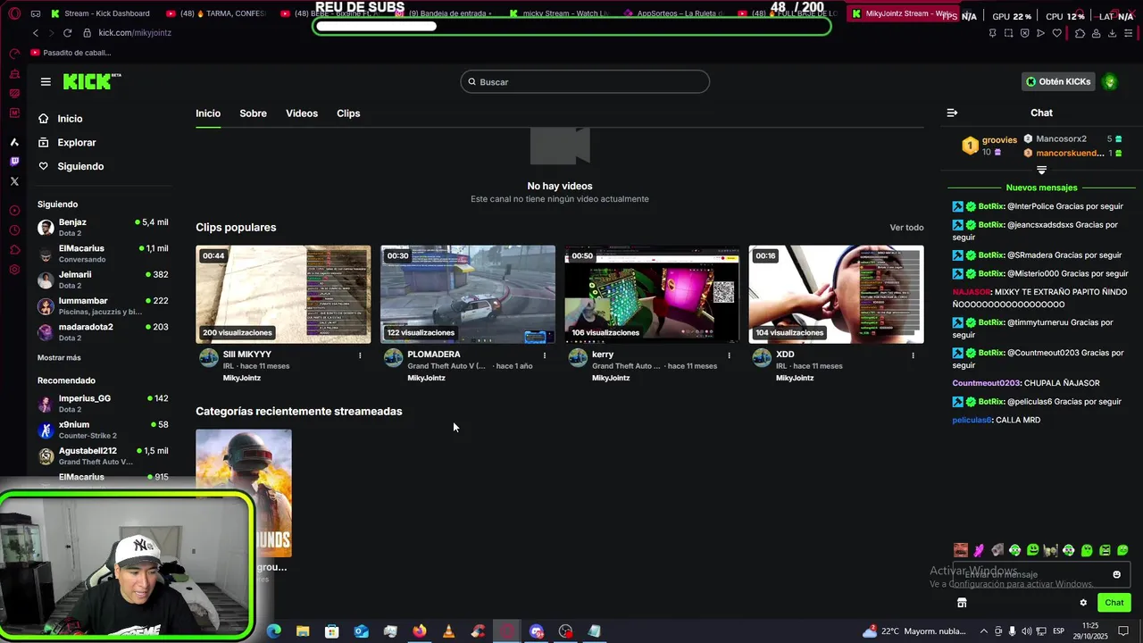The height and width of the screenshot is (643, 1143).
Task: Expand the chat leaderboard chevron
Action: tap(1041, 170)
